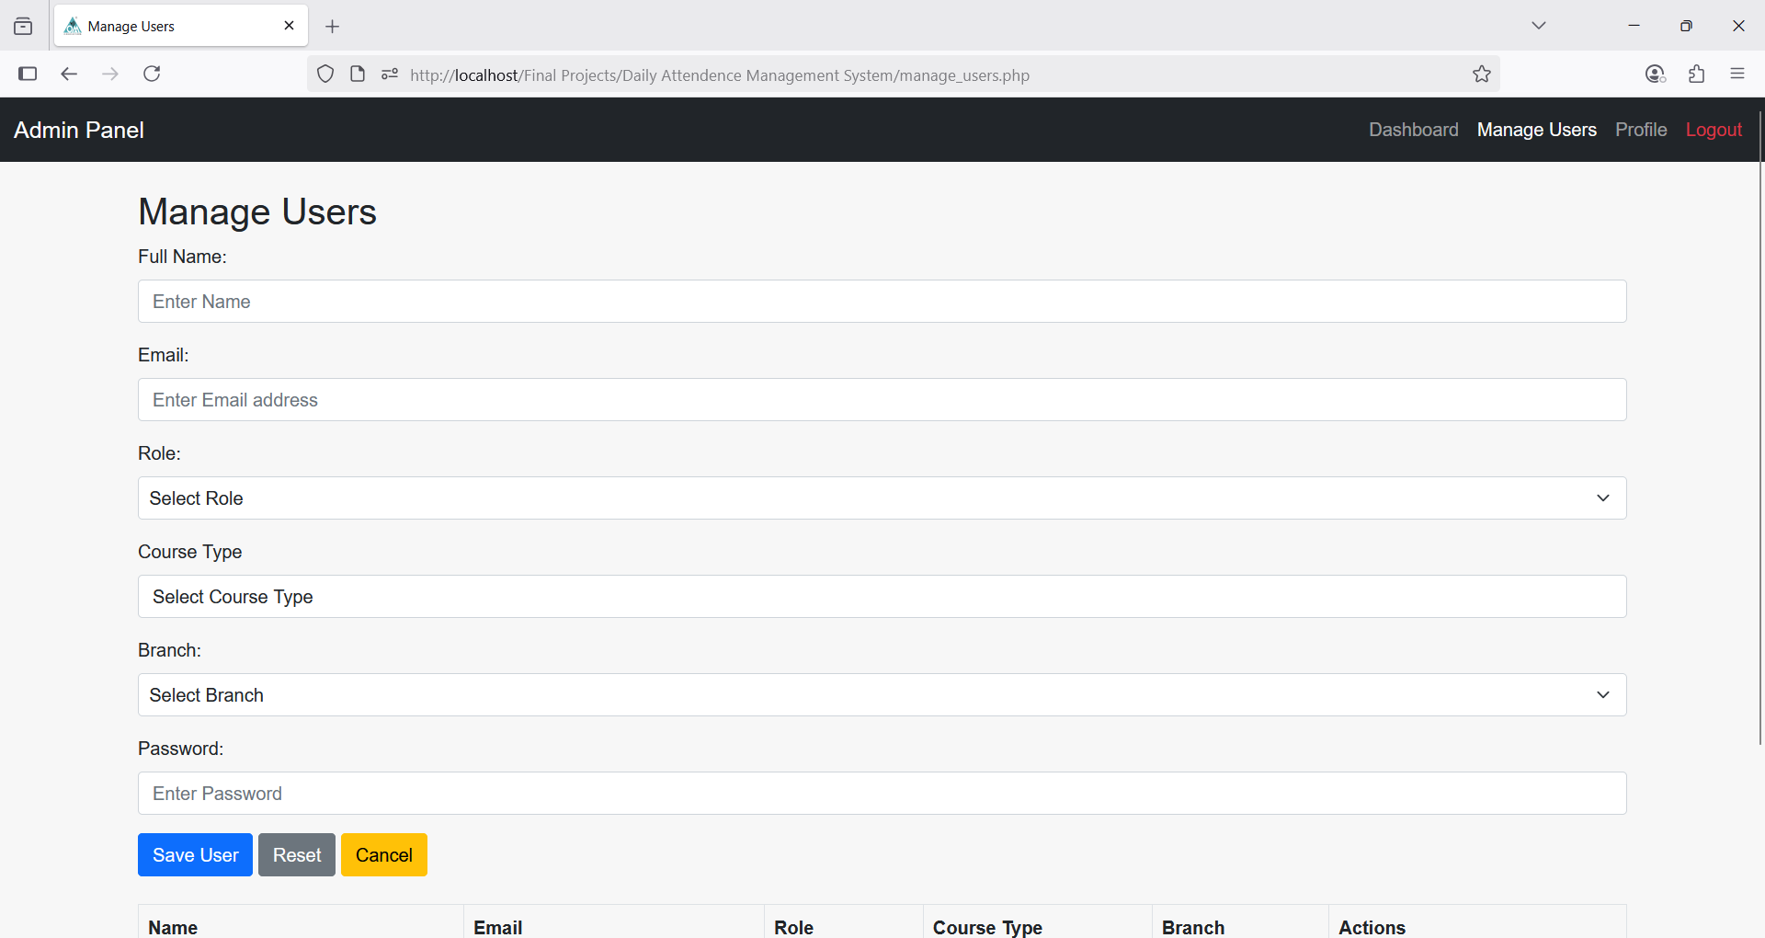Viewport: 1765px width, 938px height.
Task: Open a new tab with plus icon
Action: point(333,27)
